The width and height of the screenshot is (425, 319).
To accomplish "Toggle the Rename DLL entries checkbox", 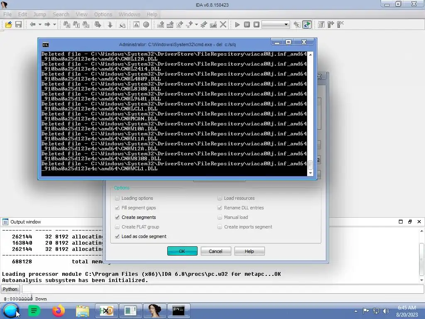I will (220, 208).
